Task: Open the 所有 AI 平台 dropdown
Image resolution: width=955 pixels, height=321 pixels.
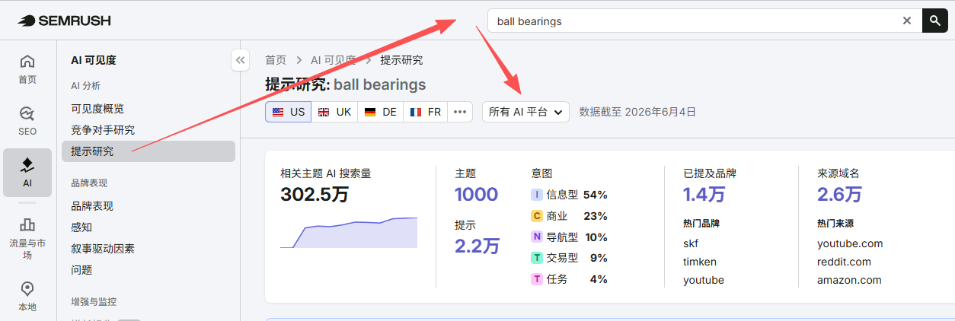Action: pyautogui.click(x=525, y=112)
